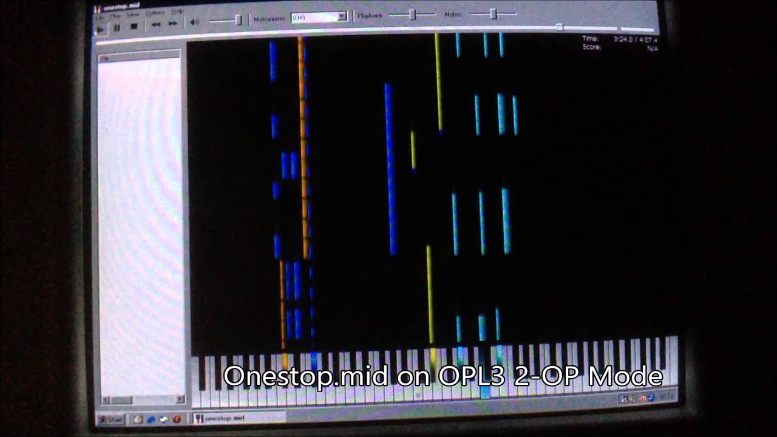Mute using the speaker volume icon

click(195, 22)
